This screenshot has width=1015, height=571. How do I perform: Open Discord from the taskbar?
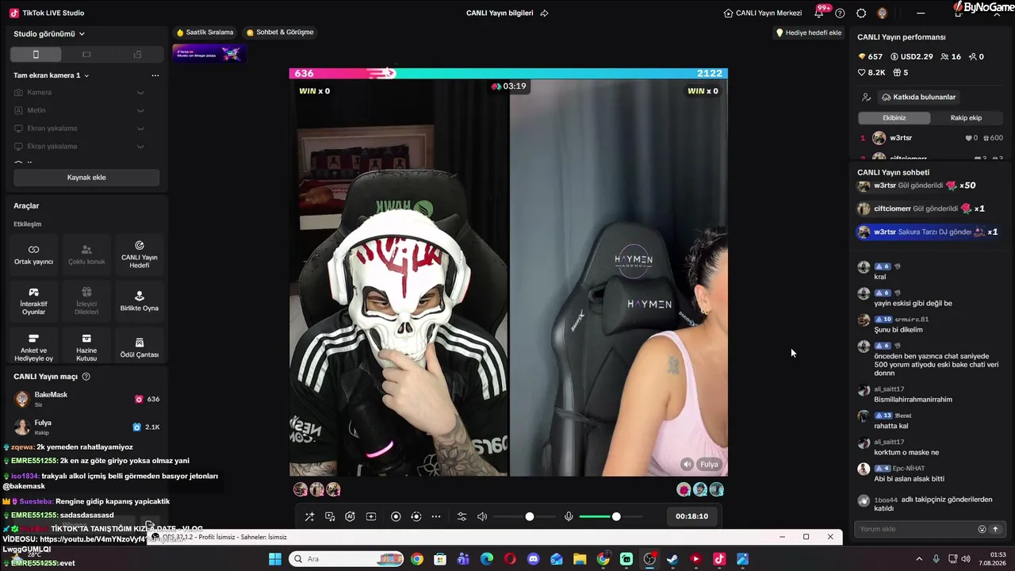[533, 559]
